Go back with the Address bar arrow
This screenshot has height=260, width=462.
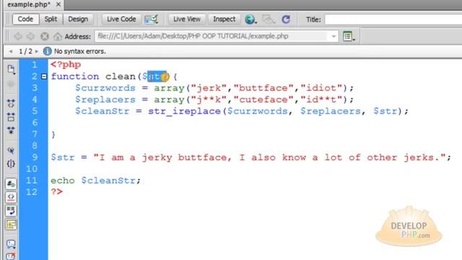tap(18, 37)
